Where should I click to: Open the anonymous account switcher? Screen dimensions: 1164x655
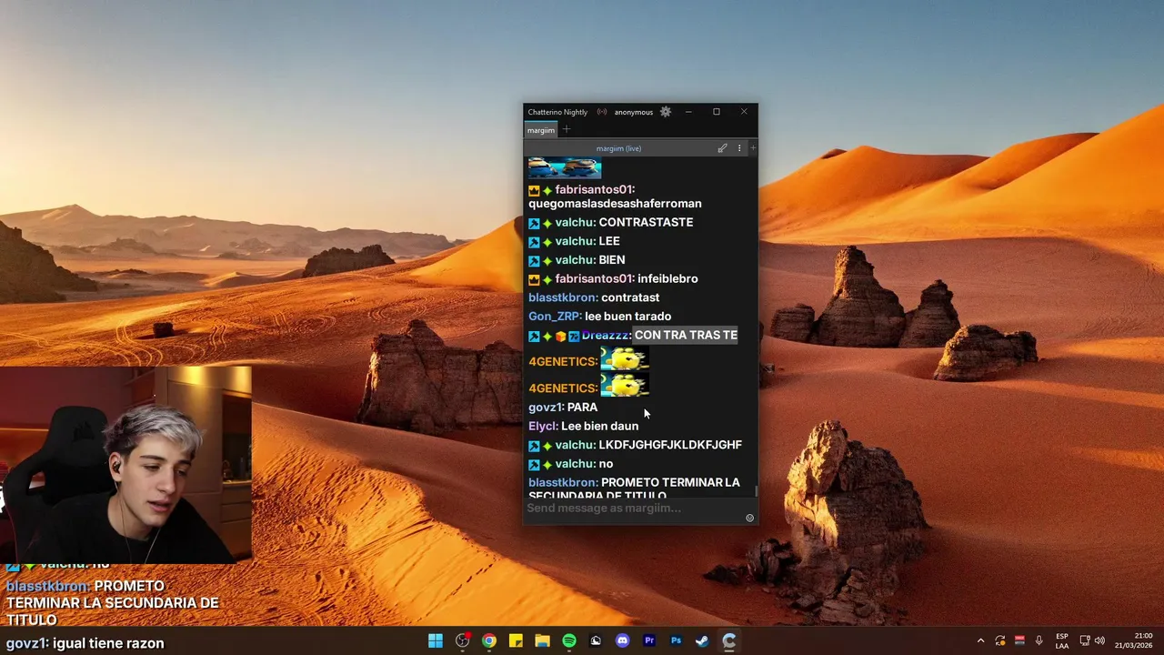633,112
